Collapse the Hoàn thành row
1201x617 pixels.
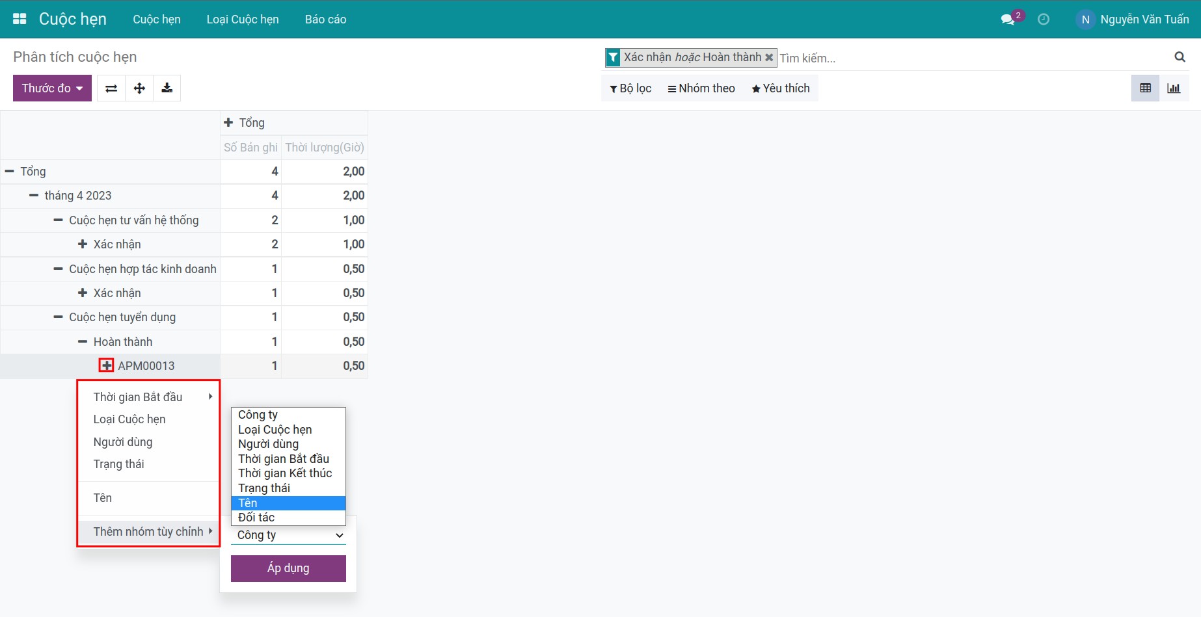pos(83,341)
